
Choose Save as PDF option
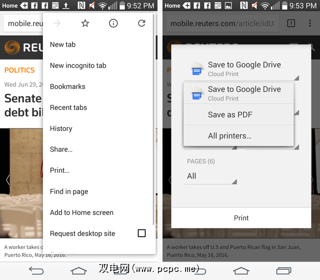230,114
